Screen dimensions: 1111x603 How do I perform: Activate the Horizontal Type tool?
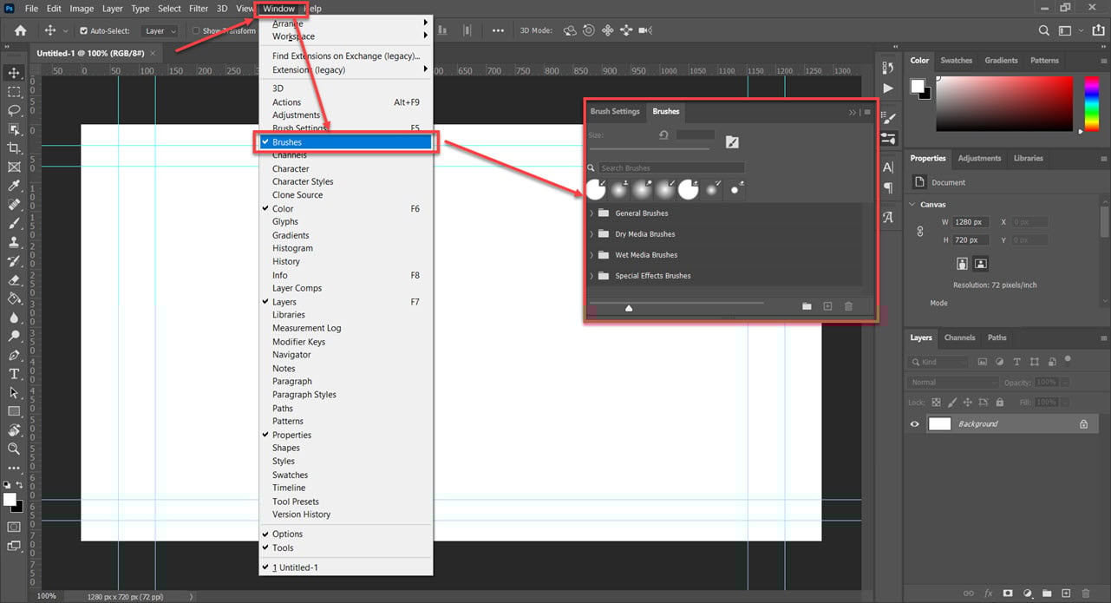click(x=14, y=374)
